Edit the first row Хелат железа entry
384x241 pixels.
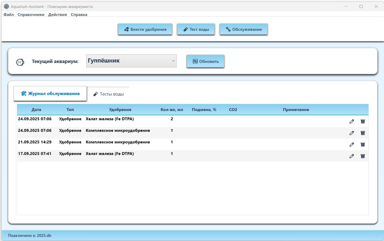pyautogui.click(x=351, y=121)
